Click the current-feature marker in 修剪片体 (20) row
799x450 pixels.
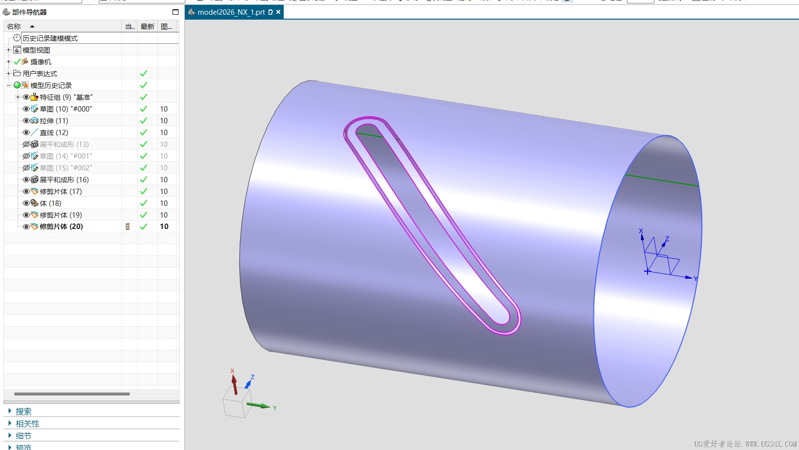coord(128,226)
